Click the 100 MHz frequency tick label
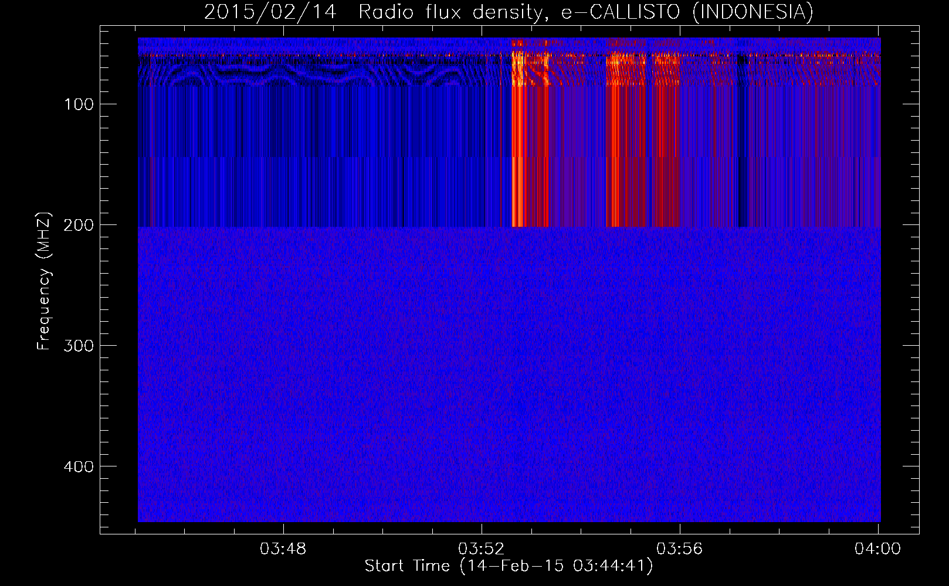Image resolution: width=949 pixels, height=586 pixels. [79, 104]
